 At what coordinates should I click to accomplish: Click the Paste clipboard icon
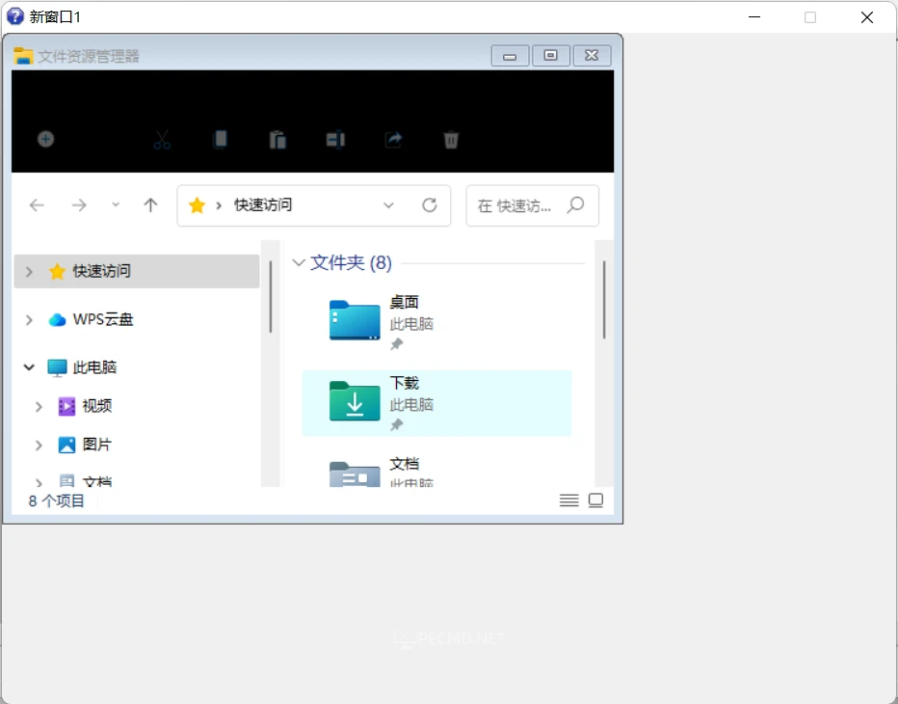(x=277, y=139)
